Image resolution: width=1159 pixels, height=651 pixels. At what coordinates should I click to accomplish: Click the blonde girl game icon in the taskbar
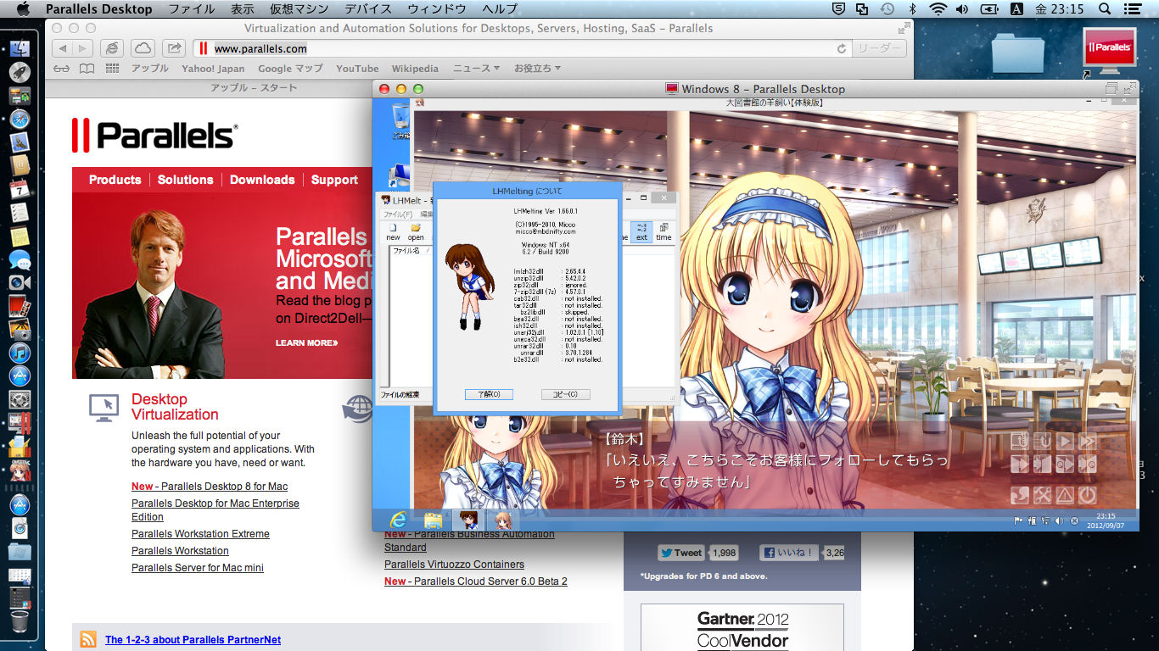[x=502, y=520]
